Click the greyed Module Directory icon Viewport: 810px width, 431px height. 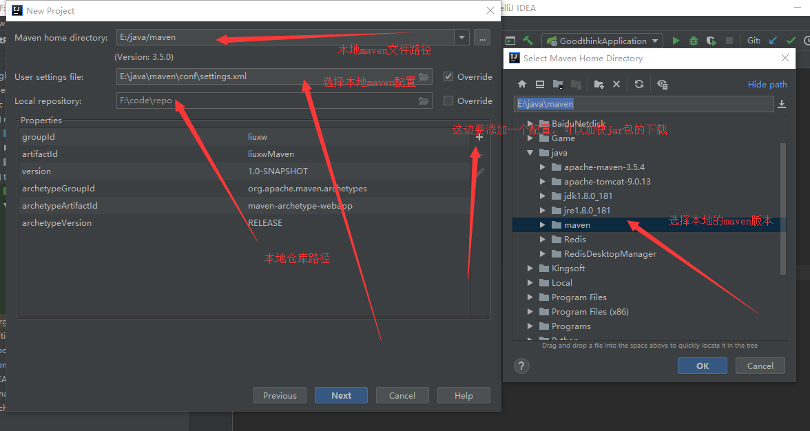click(576, 84)
